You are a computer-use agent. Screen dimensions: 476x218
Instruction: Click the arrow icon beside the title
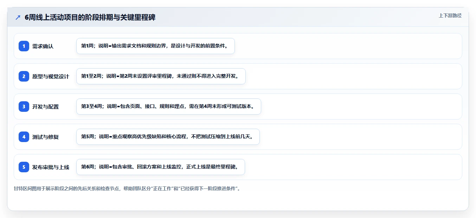click(18, 18)
